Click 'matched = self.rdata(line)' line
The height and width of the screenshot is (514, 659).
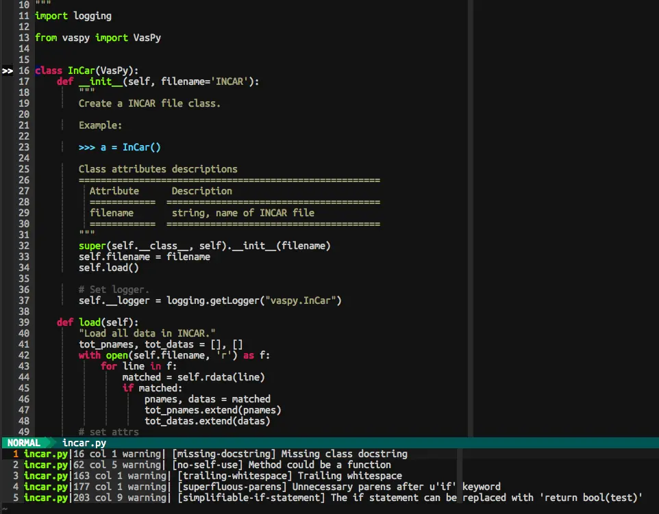[x=194, y=377]
